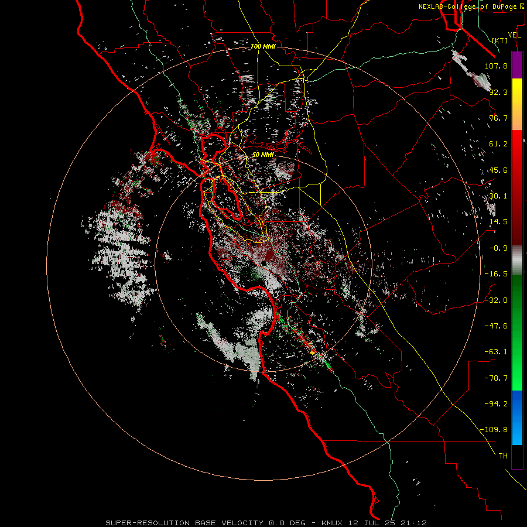This screenshot has width=527, height=527.
Task: Click the 61.2 legend value
Action: point(498,144)
